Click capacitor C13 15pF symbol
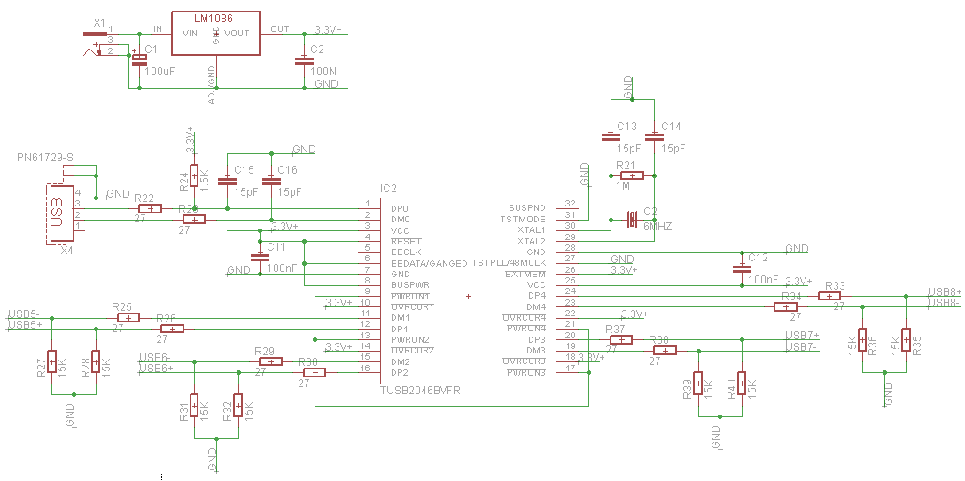The width and height of the screenshot is (965, 481). [610, 137]
